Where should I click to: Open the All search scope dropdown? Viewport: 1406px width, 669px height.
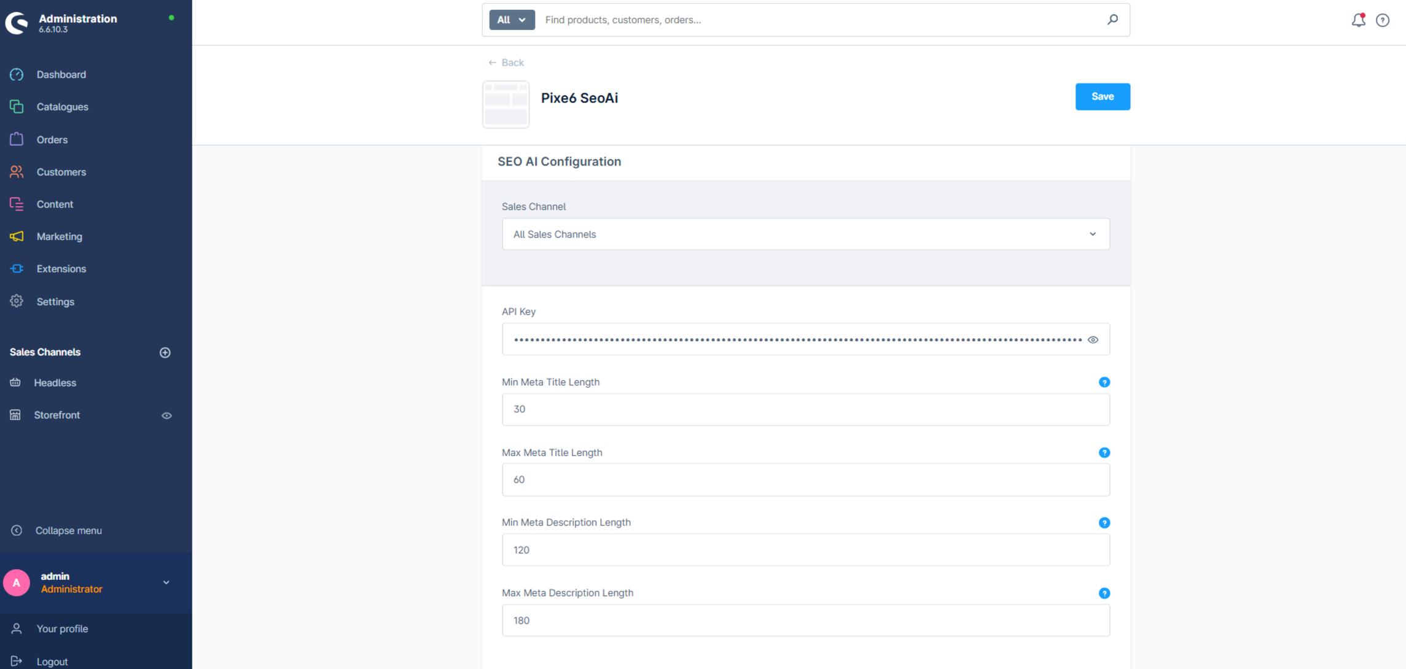point(512,20)
